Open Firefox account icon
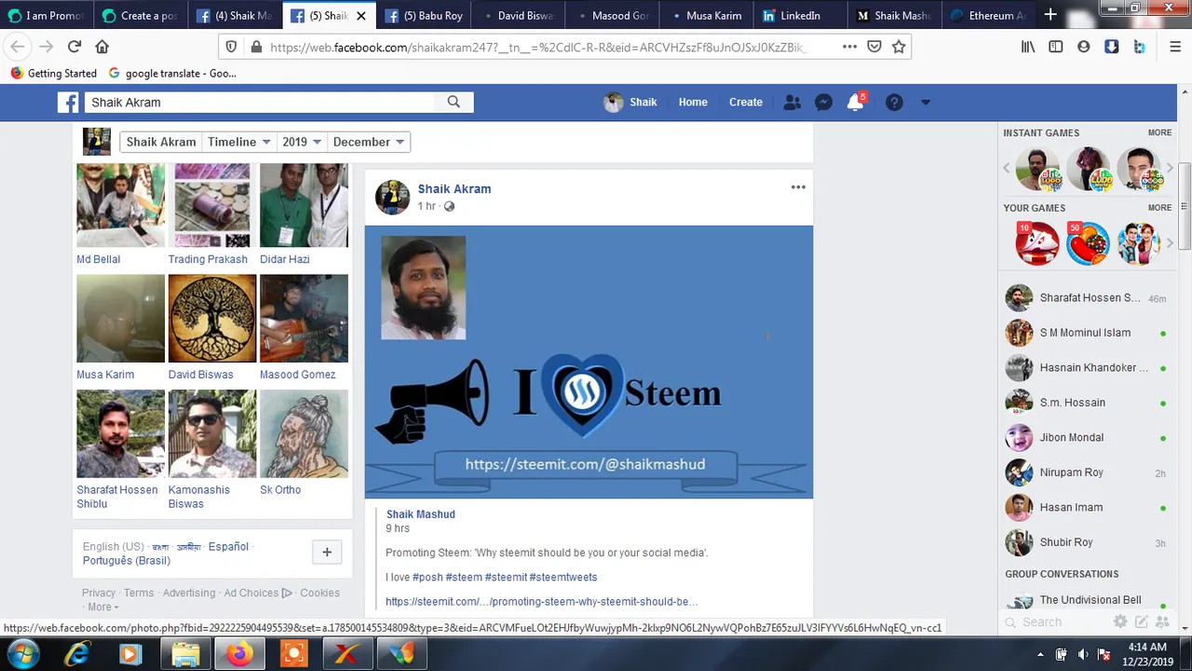1192x671 pixels. [1083, 47]
